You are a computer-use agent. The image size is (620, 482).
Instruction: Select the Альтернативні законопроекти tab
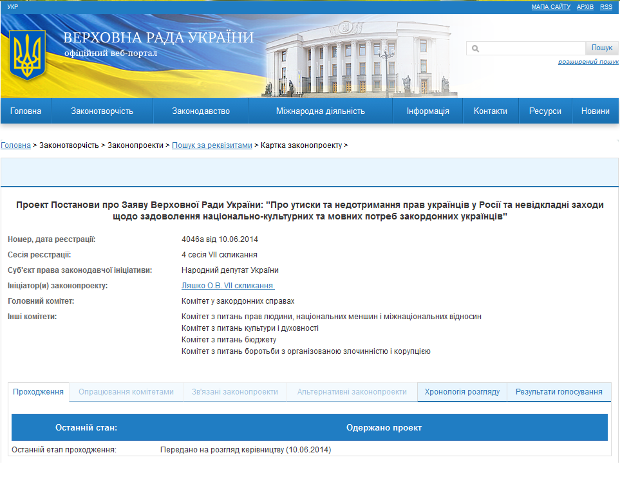[352, 392]
